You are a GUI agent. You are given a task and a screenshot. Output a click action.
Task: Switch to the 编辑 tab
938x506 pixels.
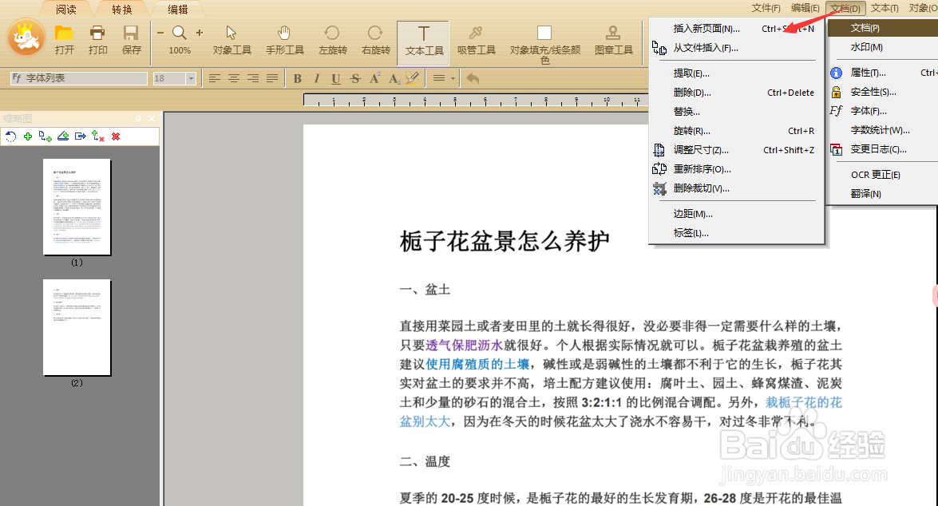(x=178, y=10)
